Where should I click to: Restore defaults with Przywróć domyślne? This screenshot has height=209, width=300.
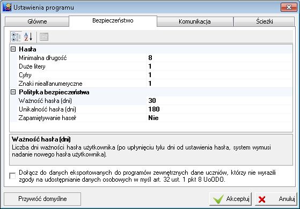coord(42,199)
